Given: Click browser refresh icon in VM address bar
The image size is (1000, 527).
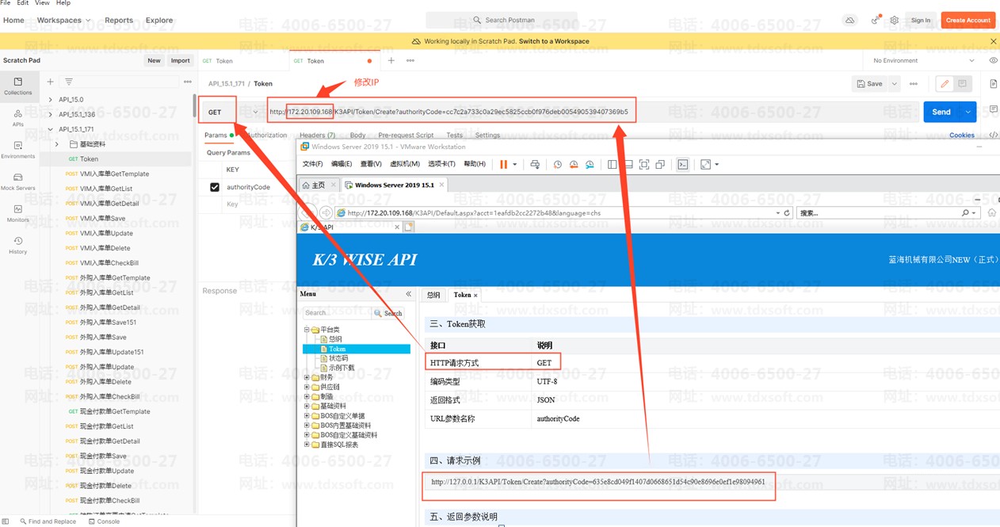Looking at the screenshot, I should tap(787, 212).
